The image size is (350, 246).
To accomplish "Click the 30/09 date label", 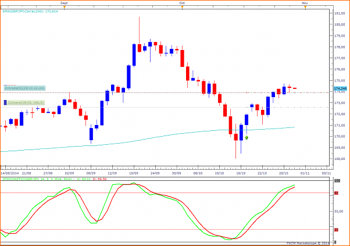I will click(x=177, y=173).
